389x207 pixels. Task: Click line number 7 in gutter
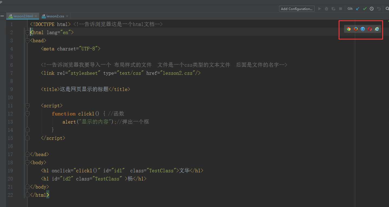coord(11,73)
